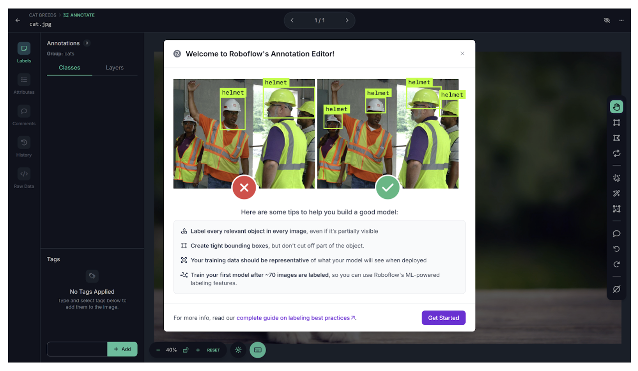Open the labeling best practices guide link
Screen dimensions: 638x371
click(x=296, y=318)
